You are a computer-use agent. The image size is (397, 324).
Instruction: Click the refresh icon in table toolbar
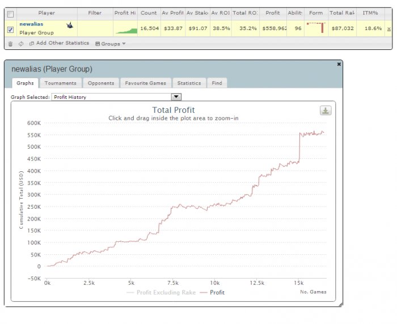point(21,44)
